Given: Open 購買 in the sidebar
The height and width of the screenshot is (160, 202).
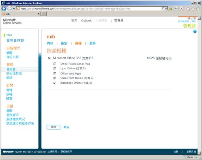Looking at the screenshot, I should 9,99.
